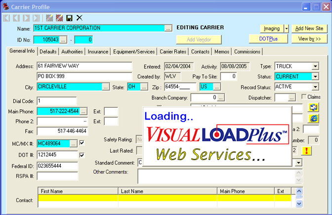Viewport: 332px width, 215px height.
Task: Go to last record arrow
Action: 36,18
